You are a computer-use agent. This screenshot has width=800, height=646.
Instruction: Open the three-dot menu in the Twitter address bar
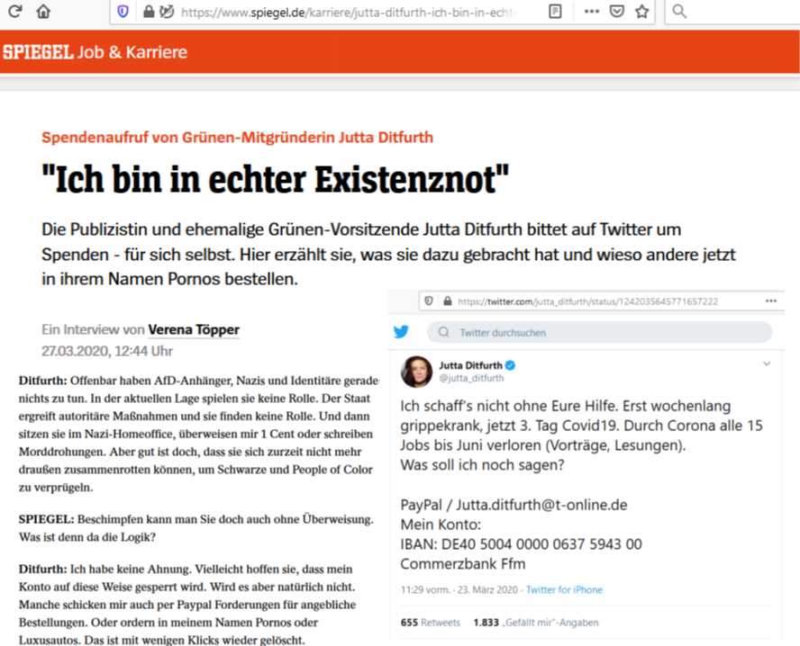tap(771, 301)
